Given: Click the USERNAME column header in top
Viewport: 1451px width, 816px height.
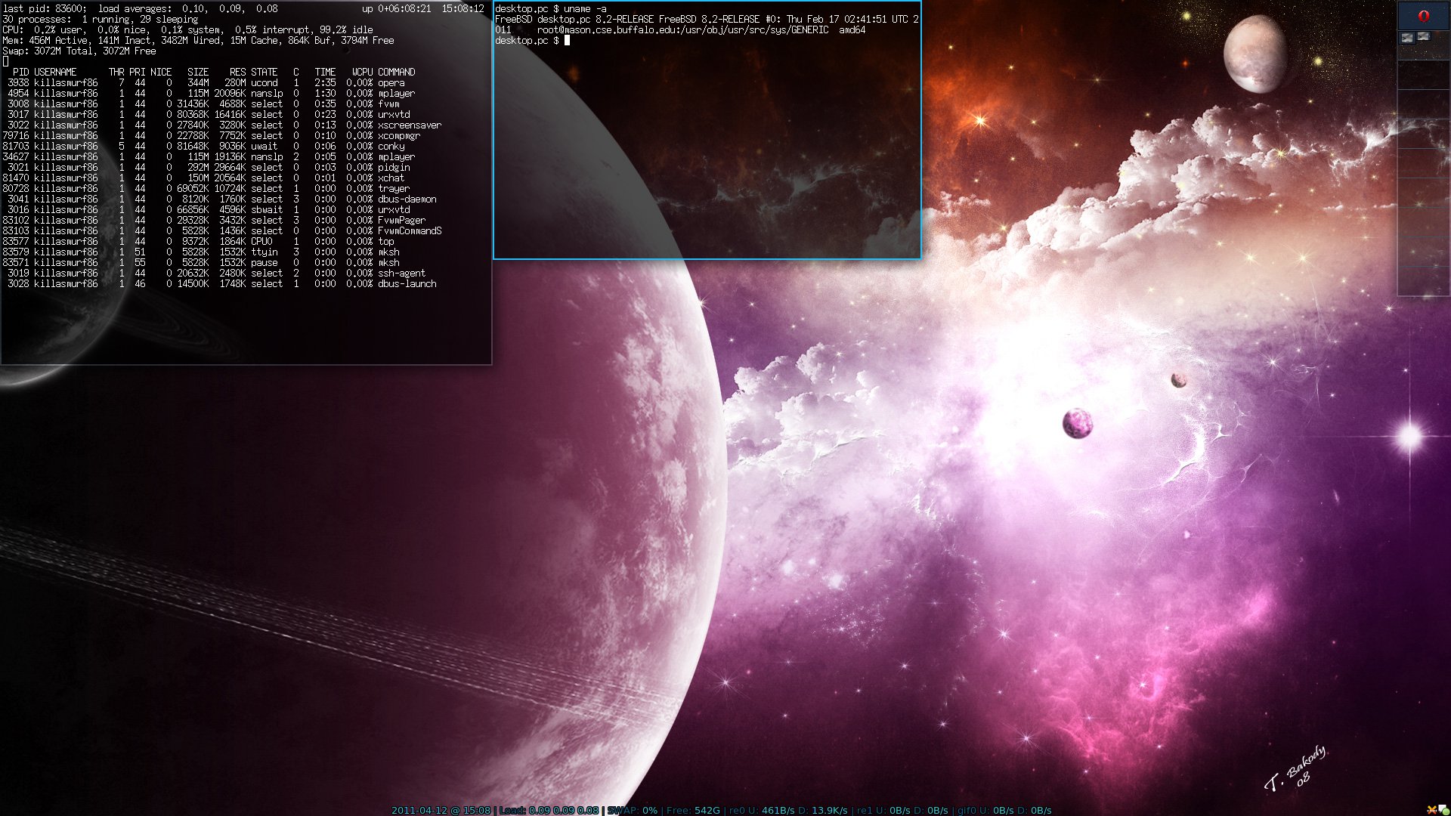Looking at the screenshot, I should [x=55, y=73].
